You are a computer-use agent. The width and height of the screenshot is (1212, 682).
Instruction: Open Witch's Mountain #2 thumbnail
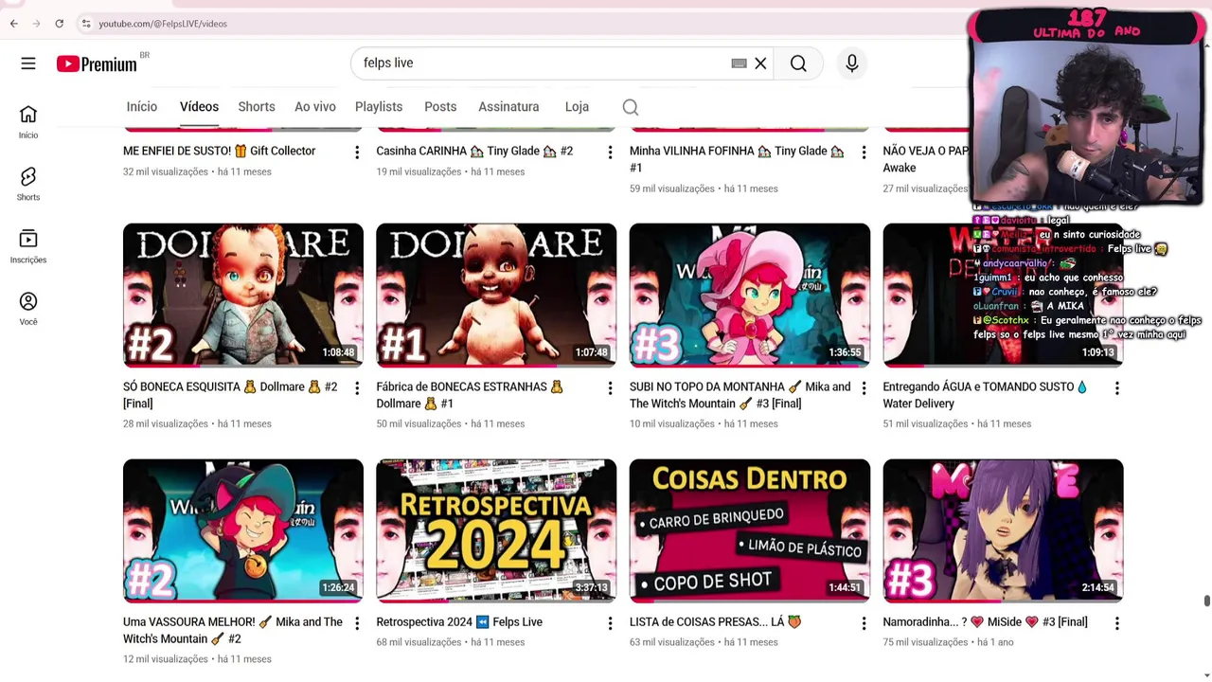point(243,530)
